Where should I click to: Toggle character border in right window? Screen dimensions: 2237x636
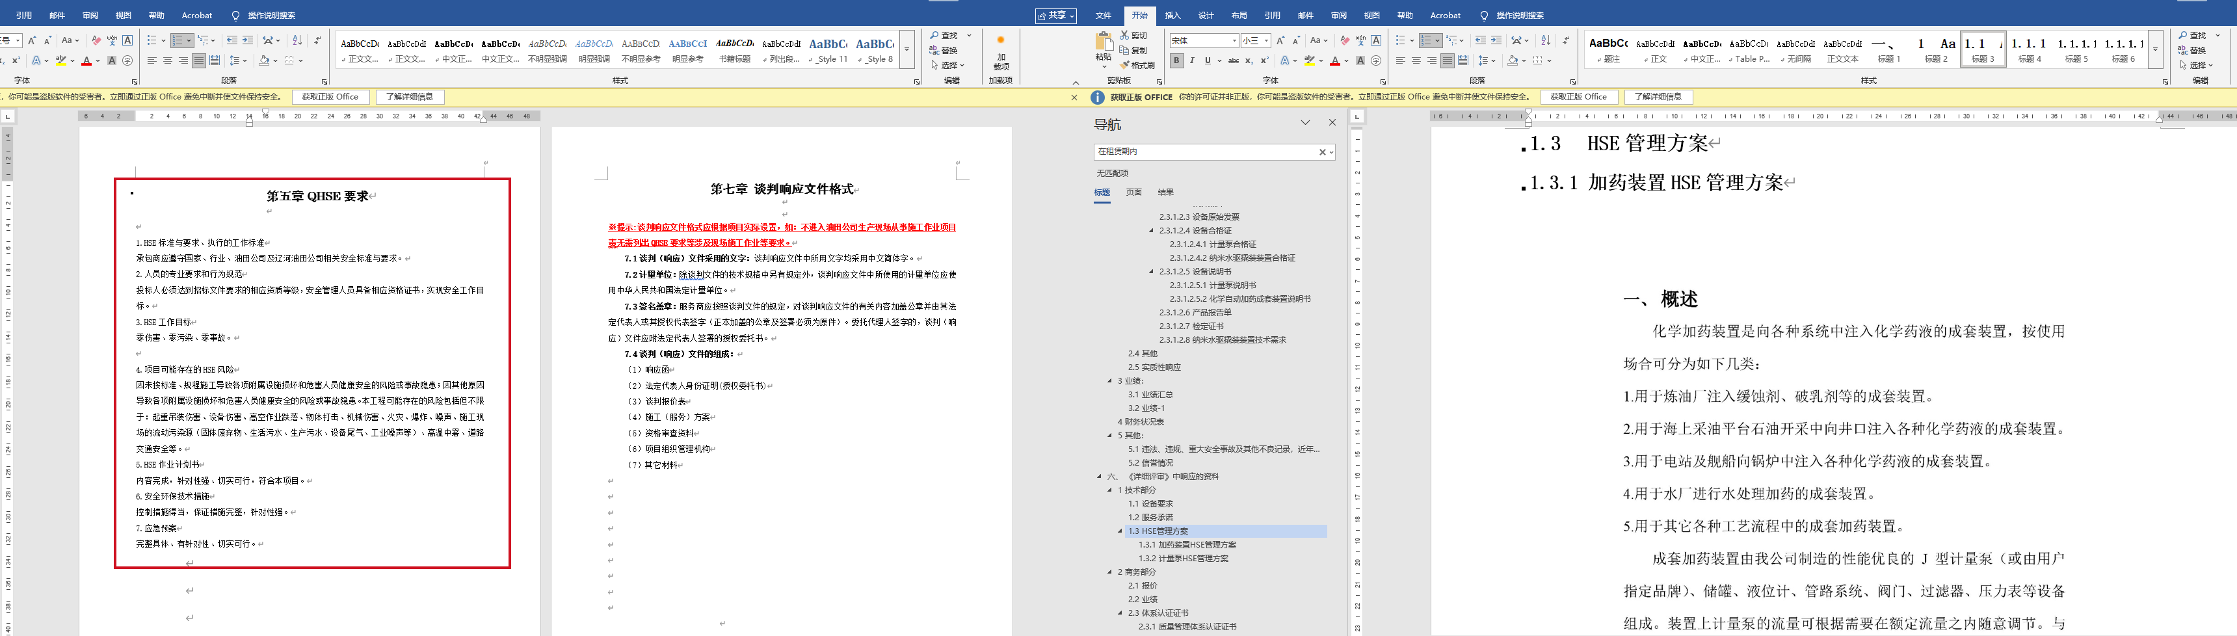[x=1377, y=40]
